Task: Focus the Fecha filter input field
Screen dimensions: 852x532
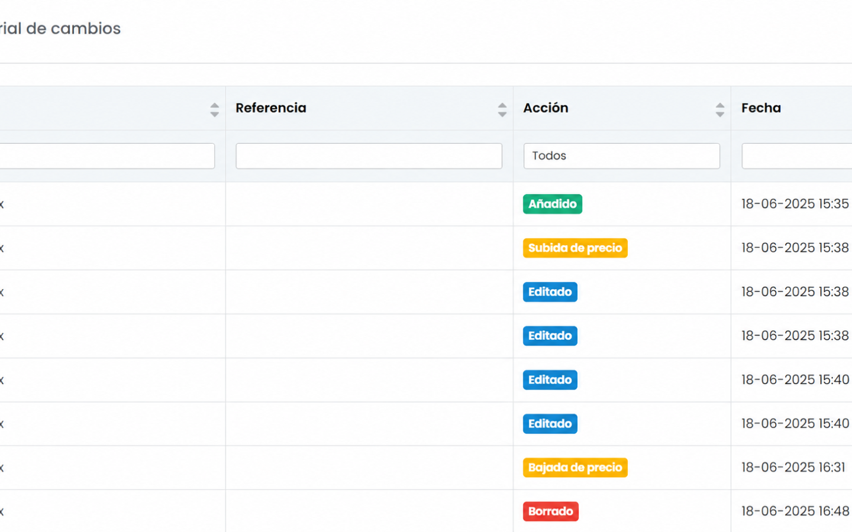Action: tap(796, 156)
